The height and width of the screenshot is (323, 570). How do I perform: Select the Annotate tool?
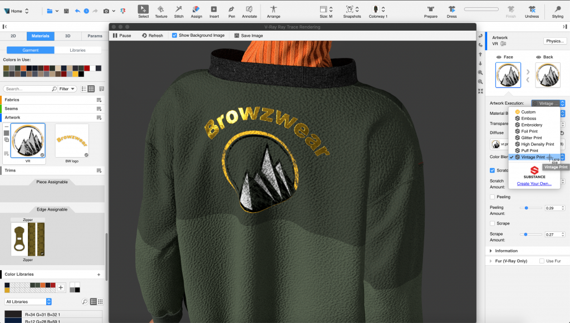pyautogui.click(x=249, y=9)
